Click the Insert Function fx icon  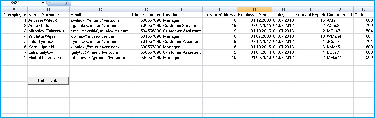(67, 3)
